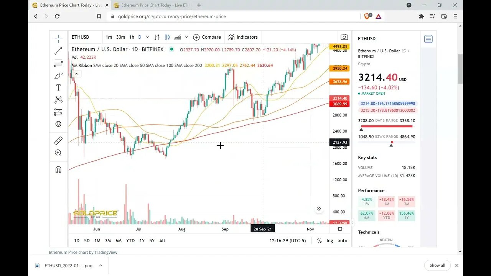
Task: Open the prediction and measurement tools
Action: (58, 112)
